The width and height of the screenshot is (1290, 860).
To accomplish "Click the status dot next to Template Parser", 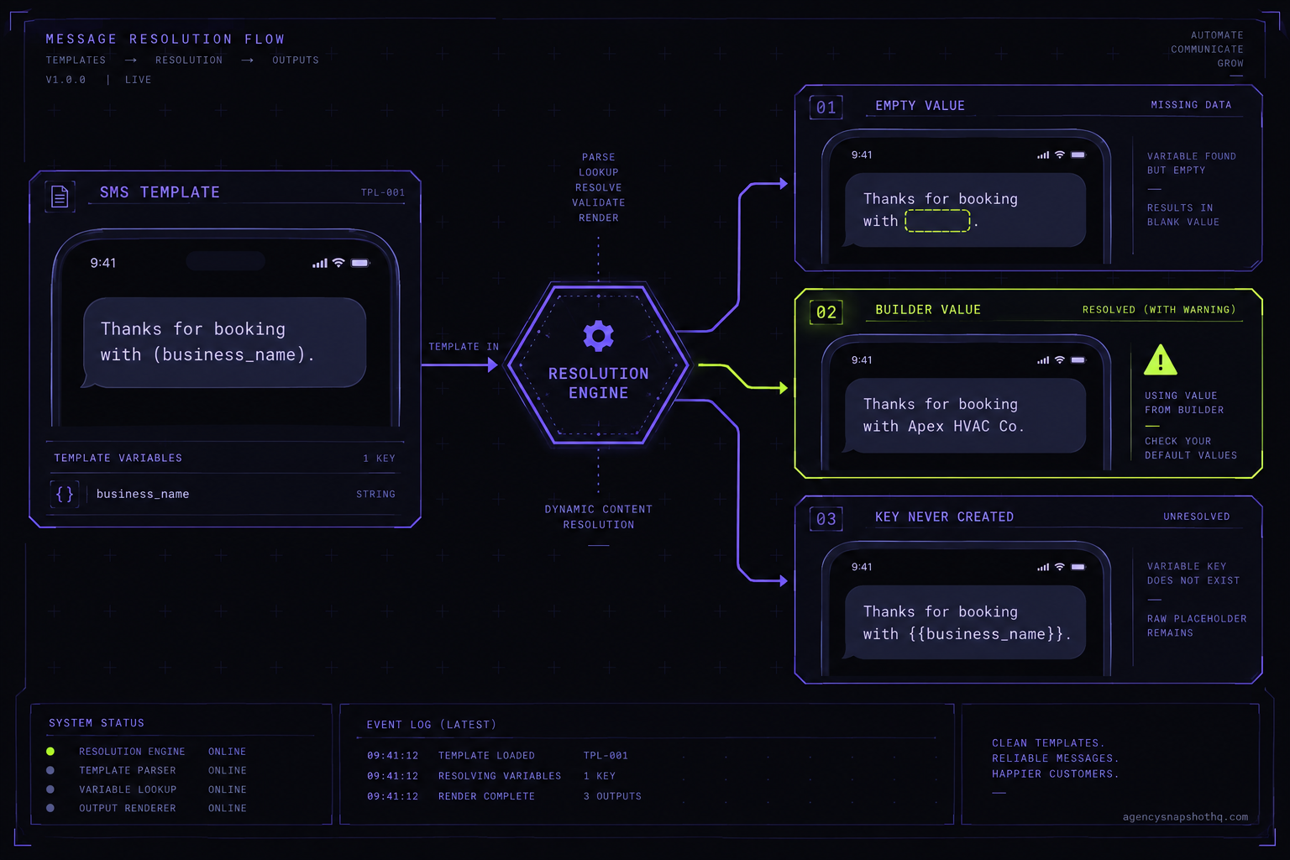I will click(50, 770).
